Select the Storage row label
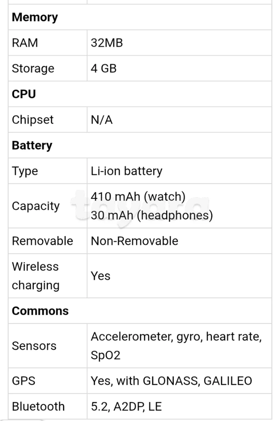Viewport: 280px width, 421px height. pos(33,69)
